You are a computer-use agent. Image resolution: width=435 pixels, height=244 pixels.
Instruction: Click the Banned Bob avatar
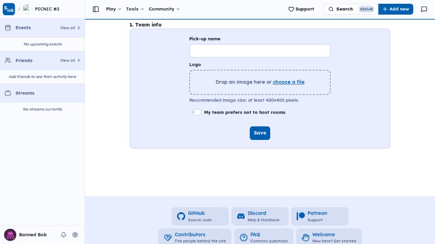[10, 235]
